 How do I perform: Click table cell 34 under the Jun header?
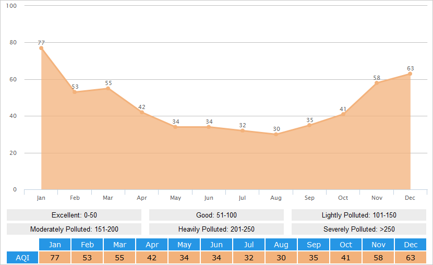click(216, 258)
